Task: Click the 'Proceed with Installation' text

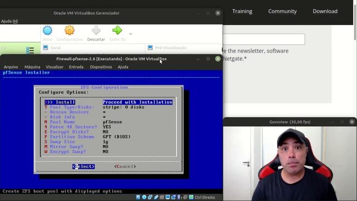Action: coord(138,102)
